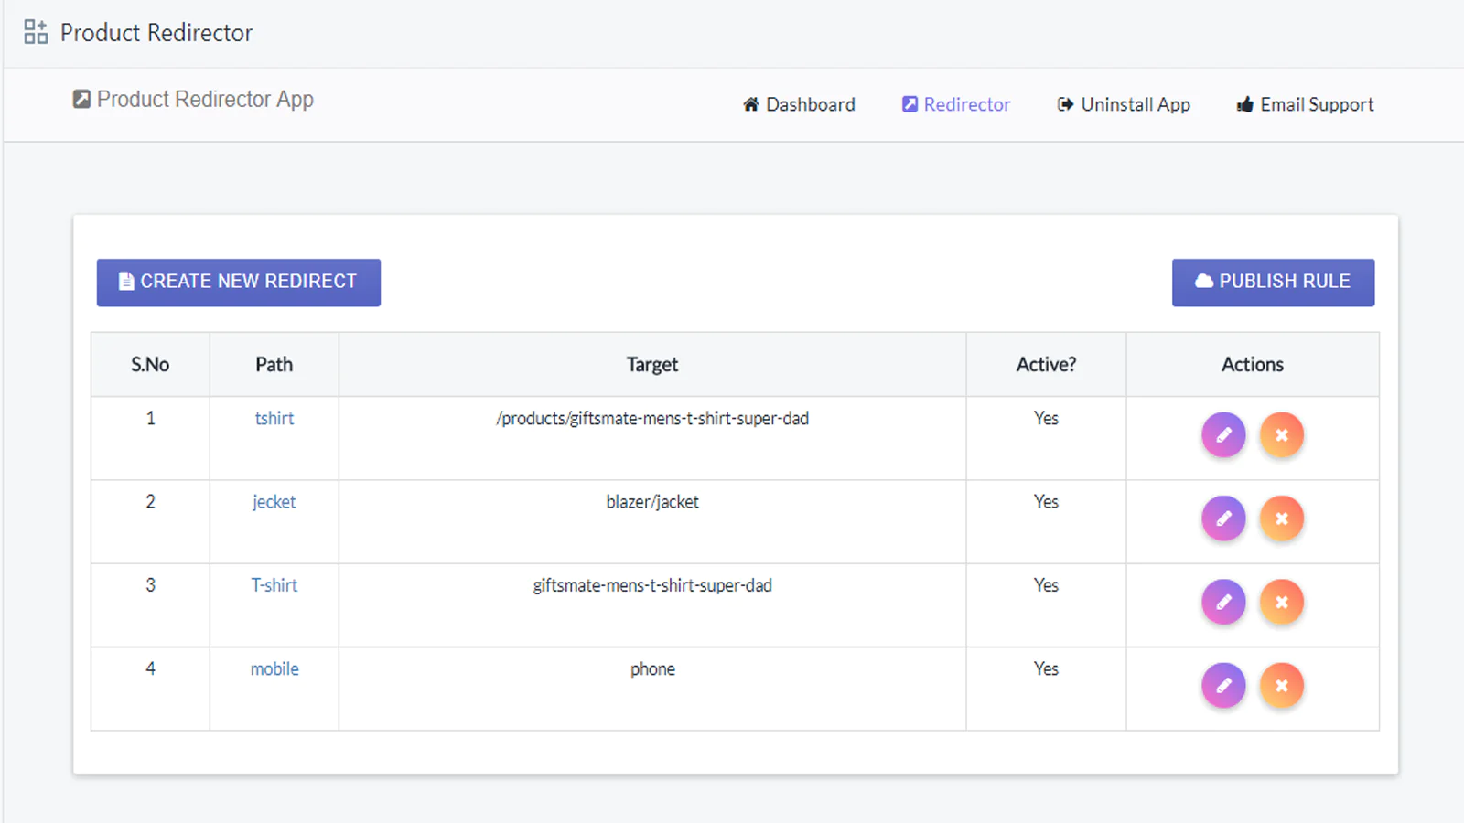Open the tshirt path link
This screenshot has width=1464, height=823.
[x=274, y=418]
